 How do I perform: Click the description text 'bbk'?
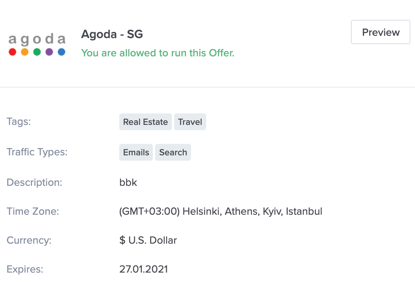pos(128,182)
